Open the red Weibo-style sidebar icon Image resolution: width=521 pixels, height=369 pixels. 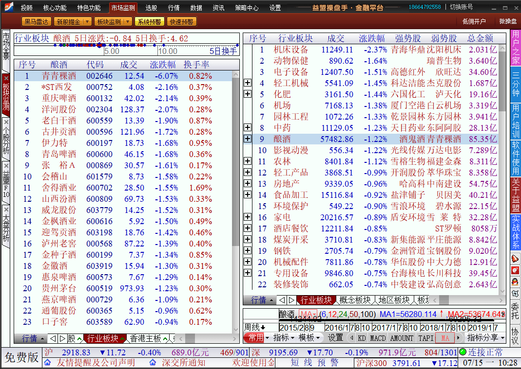point(515,270)
